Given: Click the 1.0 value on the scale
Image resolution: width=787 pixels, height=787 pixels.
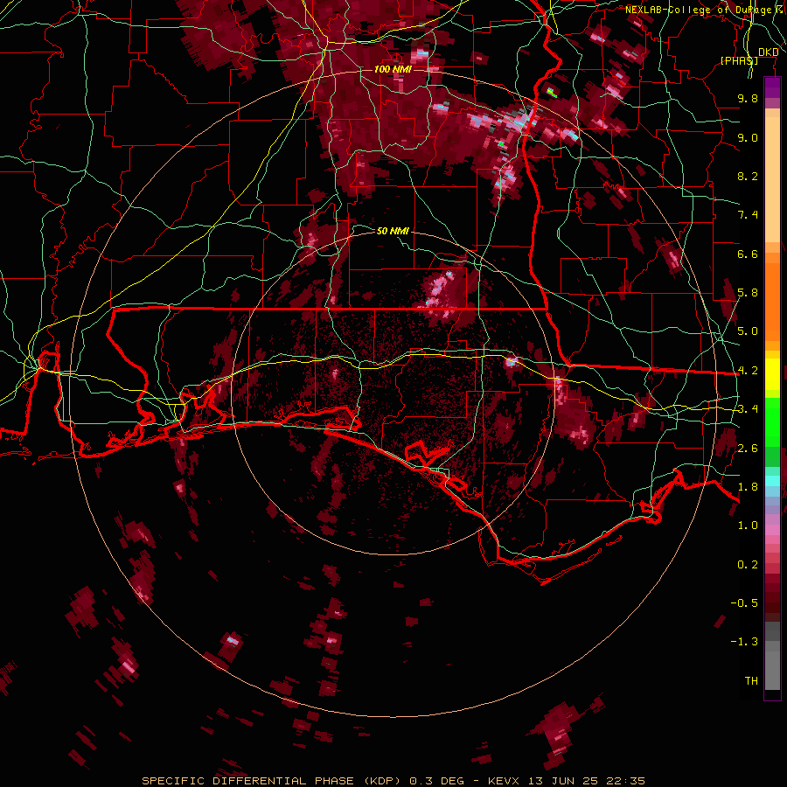Looking at the screenshot, I should pos(748,526).
